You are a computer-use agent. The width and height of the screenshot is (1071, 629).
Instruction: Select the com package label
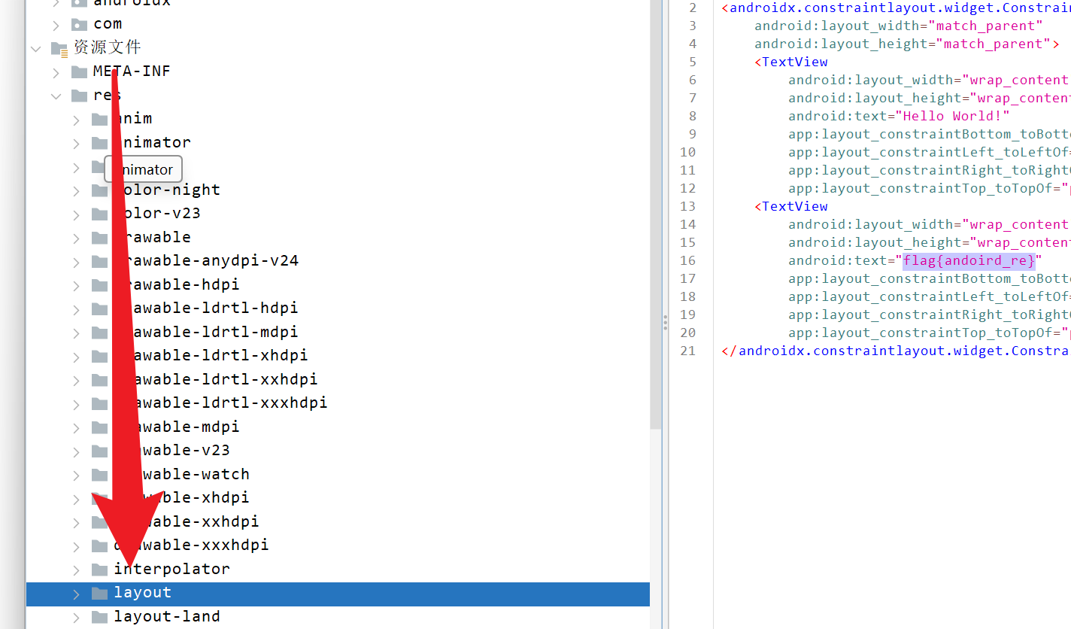pyautogui.click(x=108, y=24)
